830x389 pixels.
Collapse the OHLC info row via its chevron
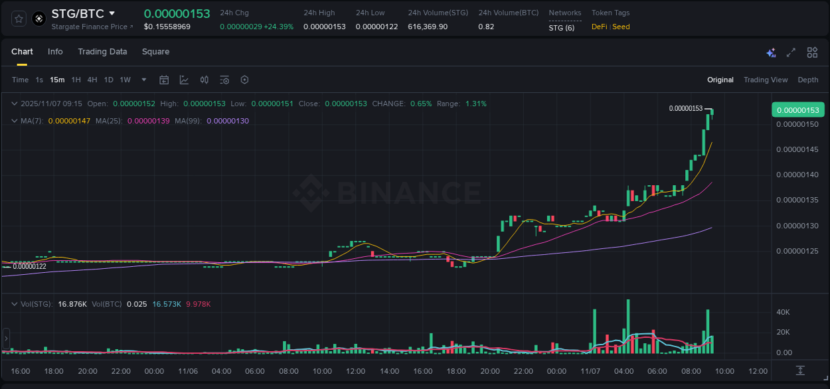point(14,104)
